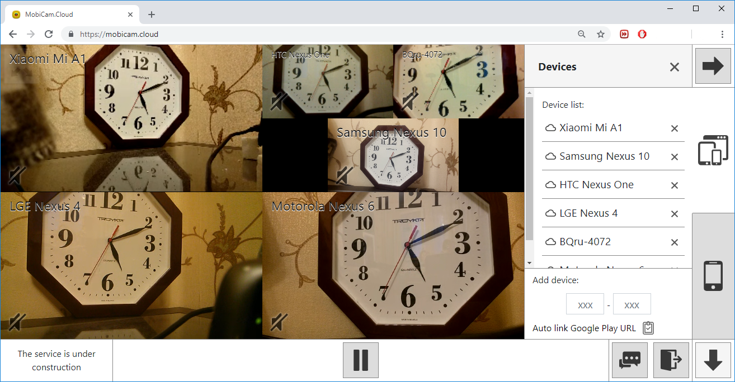Select HTC Nexus One in device list
Image resolution: width=735 pixels, height=382 pixels.
click(596, 185)
